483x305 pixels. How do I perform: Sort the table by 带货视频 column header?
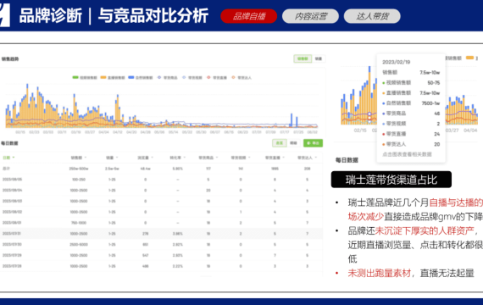(x=241, y=158)
